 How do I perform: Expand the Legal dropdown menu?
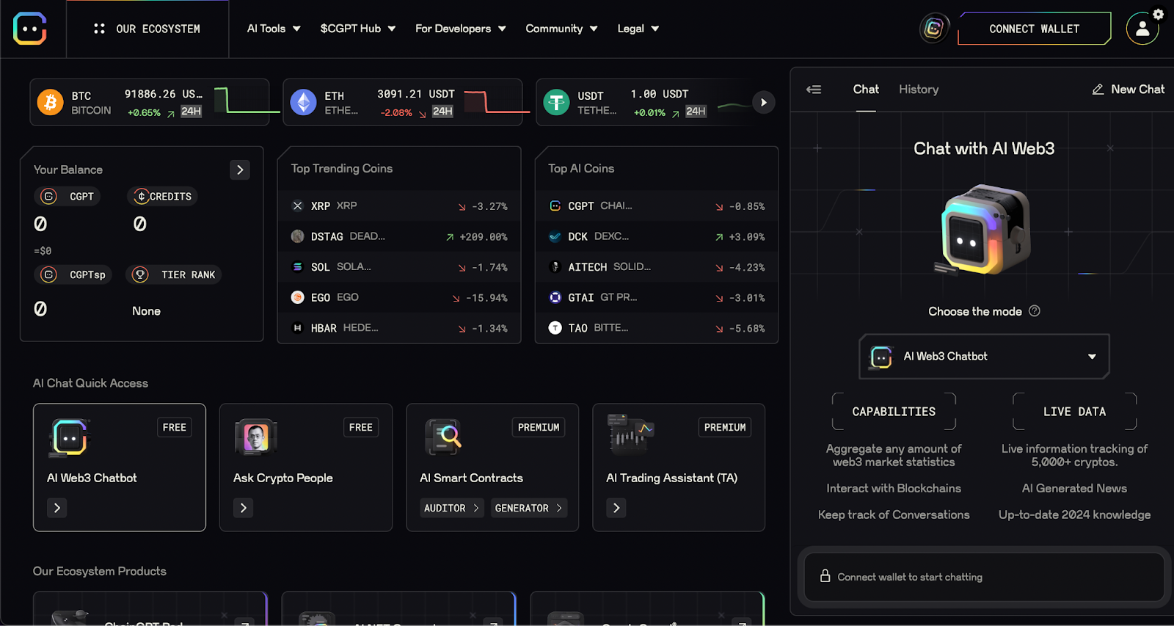(638, 29)
